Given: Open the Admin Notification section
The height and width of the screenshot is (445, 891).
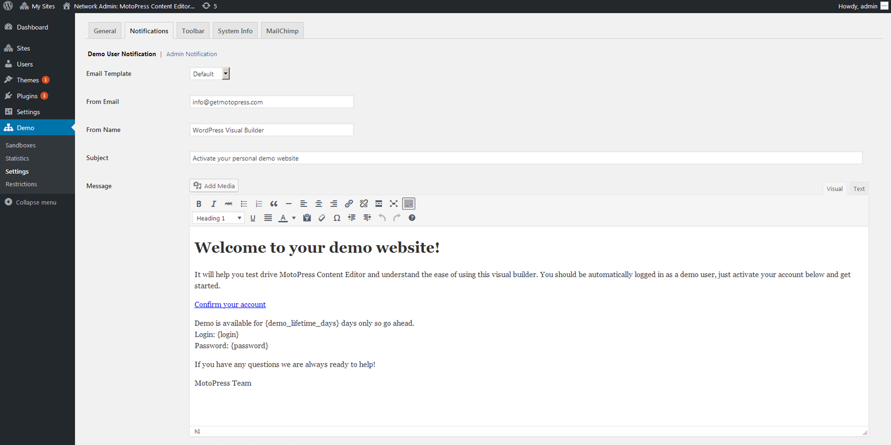Looking at the screenshot, I should point(192,54).
